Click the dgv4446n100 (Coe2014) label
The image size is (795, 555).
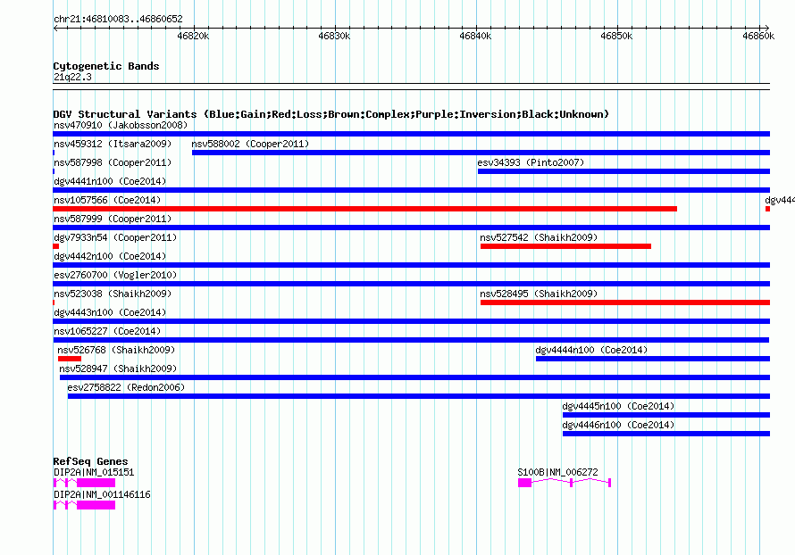click(618, 425)
